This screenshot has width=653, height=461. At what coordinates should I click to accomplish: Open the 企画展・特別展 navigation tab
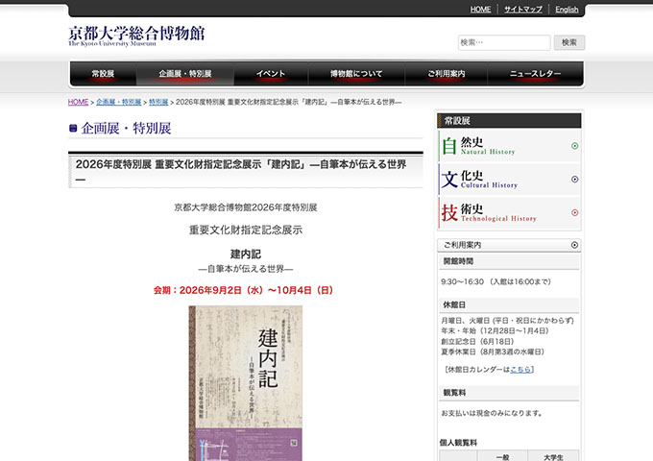coord(185,74)
